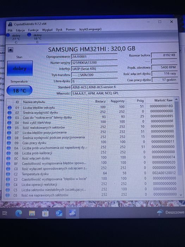Click status circle for attribute 07
This screenshot has height=247, width=185.
[x=9, y=133]
